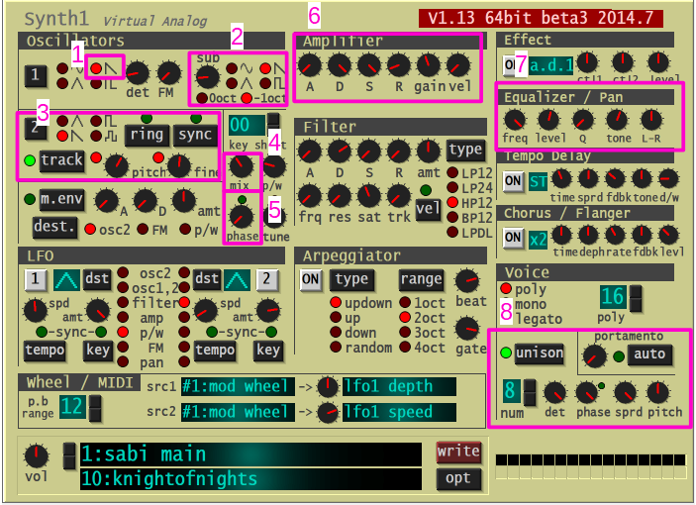Viewport: 696px width, 505px height.
Task: Click the oscillator mix knob
Action: click(x=241, y=167)
